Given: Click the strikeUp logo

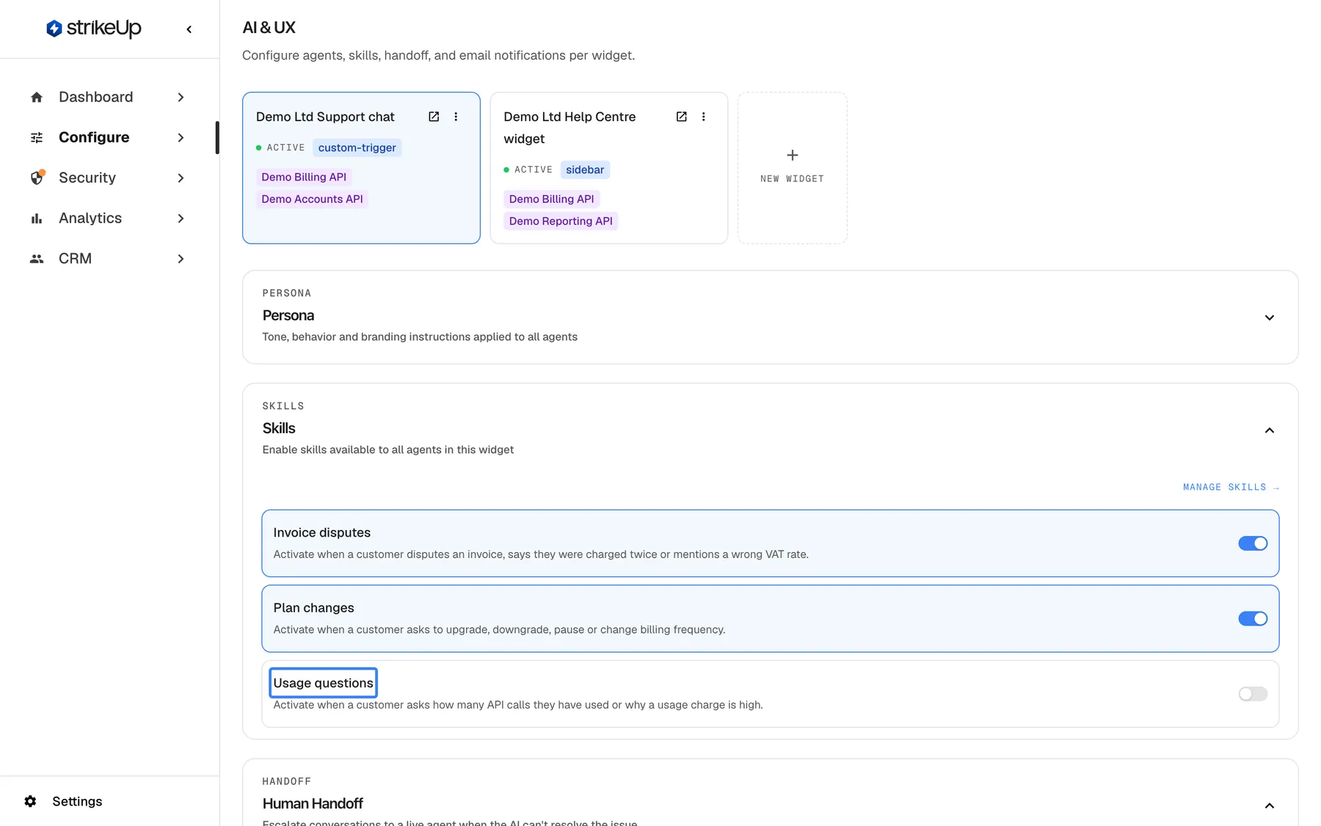Looking at the screenshot, I should (x=94, y=29).
